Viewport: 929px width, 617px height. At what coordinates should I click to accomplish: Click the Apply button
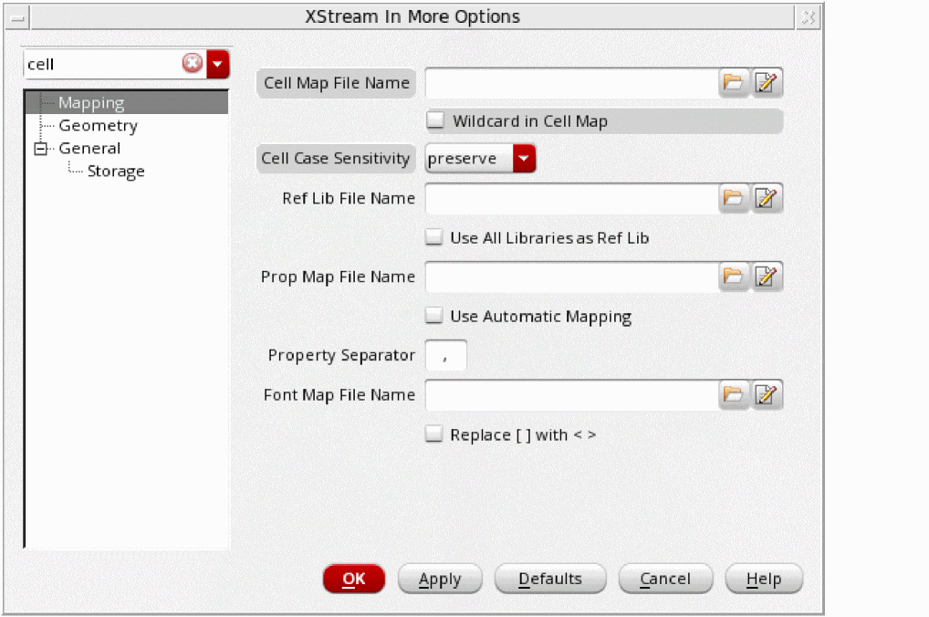[x=440, y=579]
